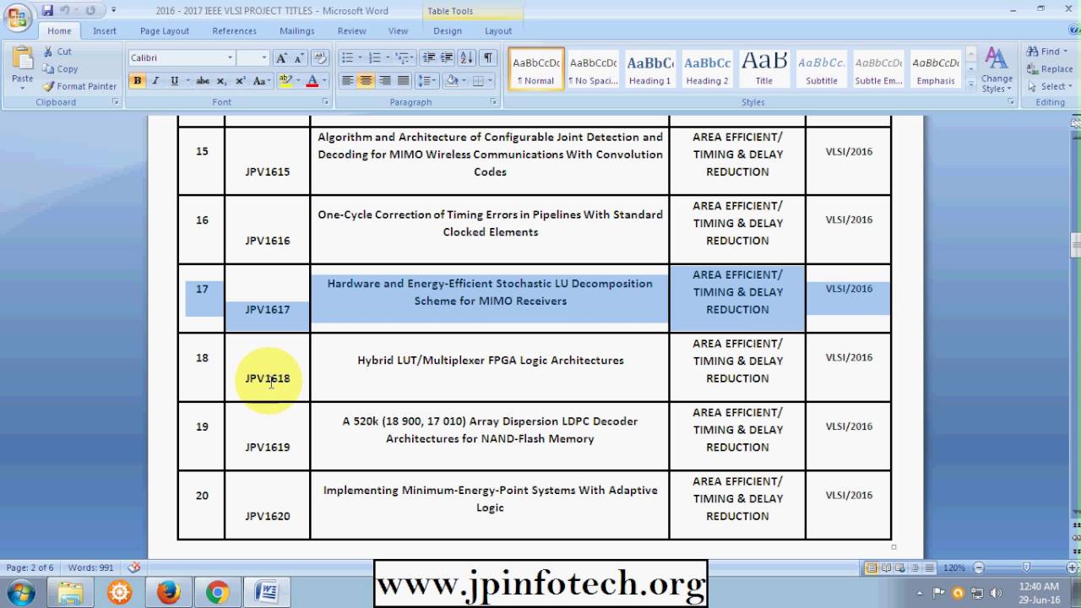Grow font size with the A-up icon
This screenshot has width=1081, height=608.
[281, 57]
